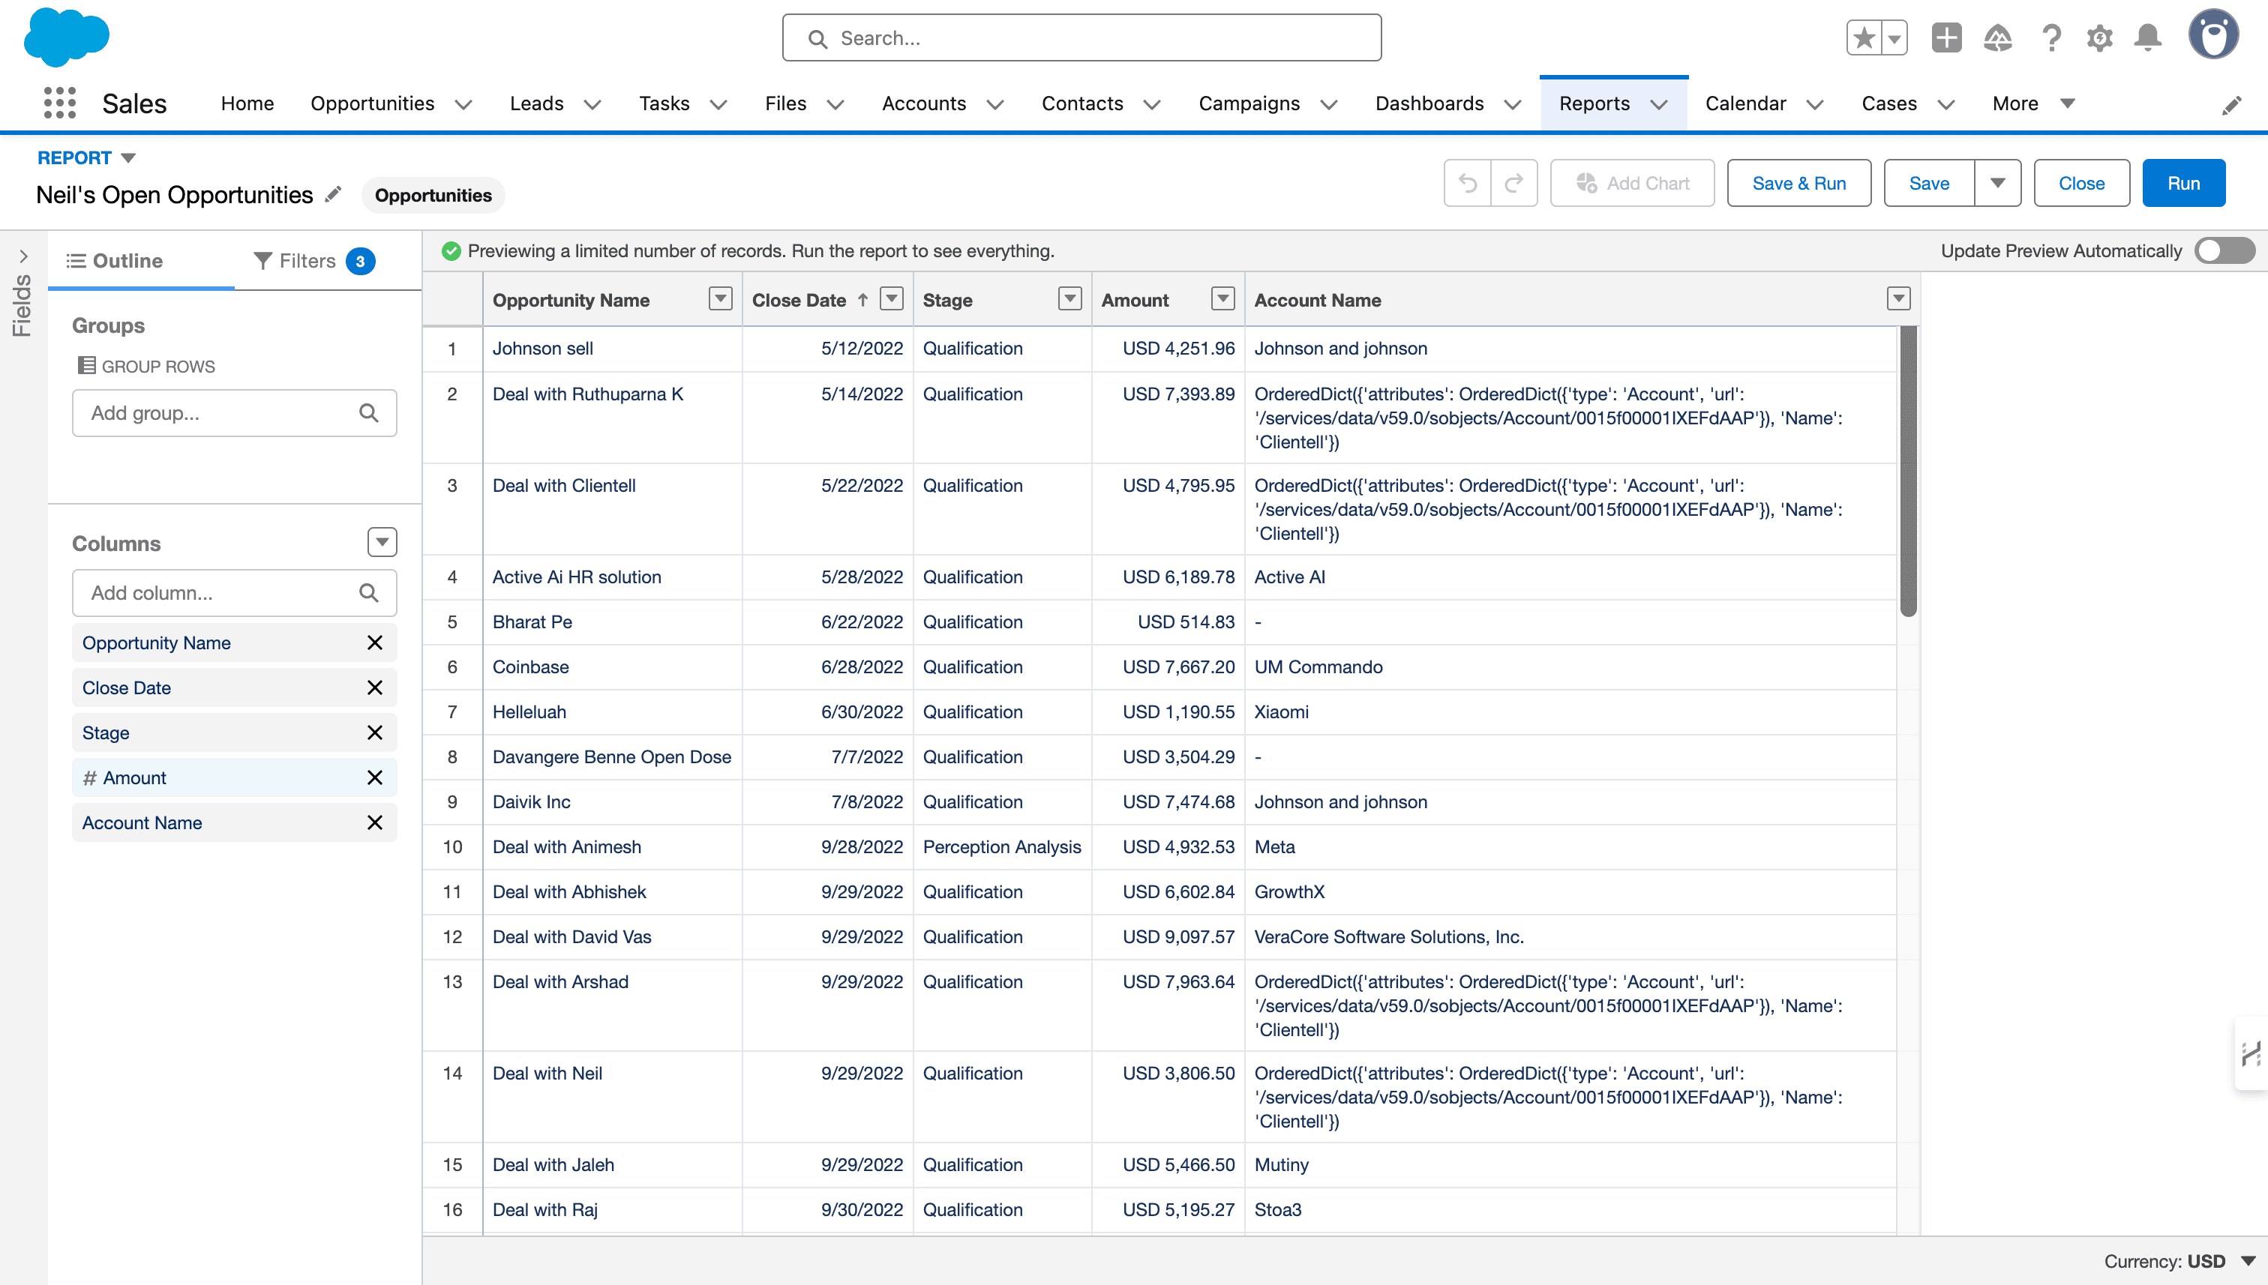
Task: Open the Opportunity Name column header menu
Action: pos(721,299)
